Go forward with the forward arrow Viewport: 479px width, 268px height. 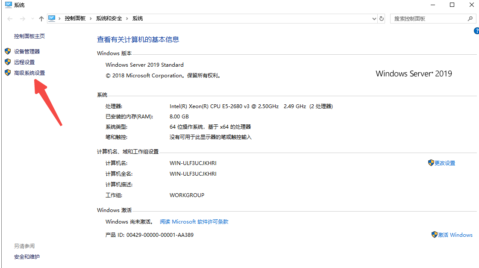(x=22, y=19)
